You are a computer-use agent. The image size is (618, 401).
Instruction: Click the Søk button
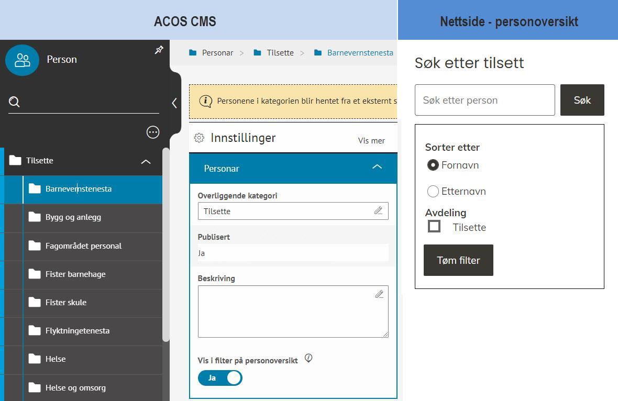(582, 100)
